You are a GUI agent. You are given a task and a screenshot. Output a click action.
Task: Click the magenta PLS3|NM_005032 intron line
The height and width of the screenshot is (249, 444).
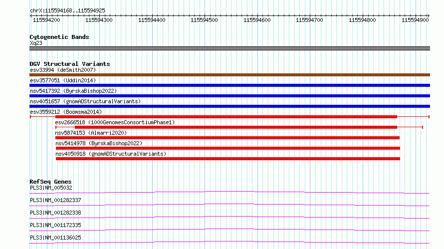(x=229, y=193)
